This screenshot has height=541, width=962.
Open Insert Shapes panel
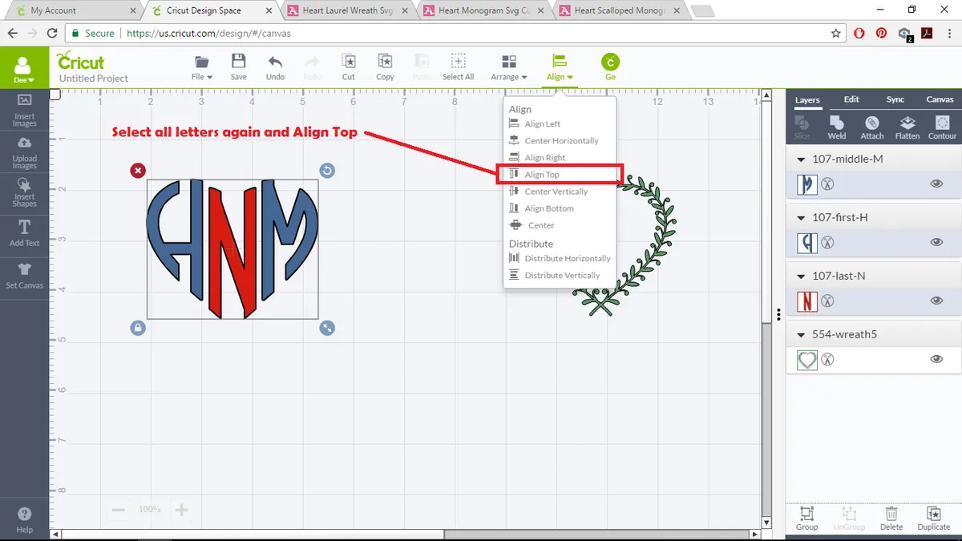[25, 192]
